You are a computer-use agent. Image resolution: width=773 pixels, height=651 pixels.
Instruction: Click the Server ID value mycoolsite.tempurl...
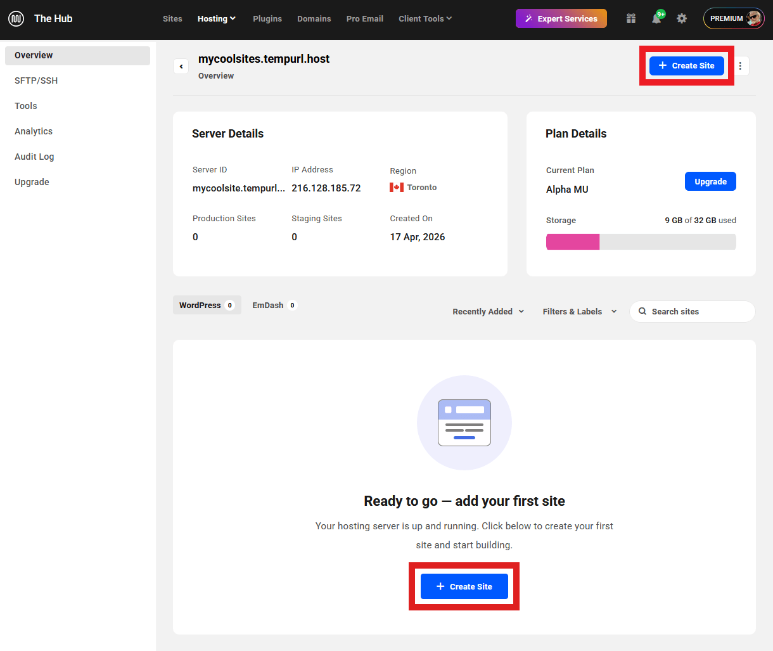pos(239,188)
